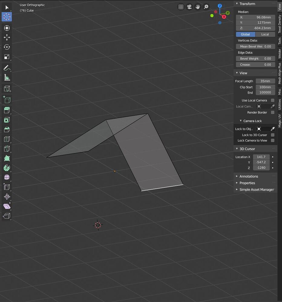Viewport: 282px width, 302px height.
Task: Enable Render Border checkbox
Action: point(273,112)
